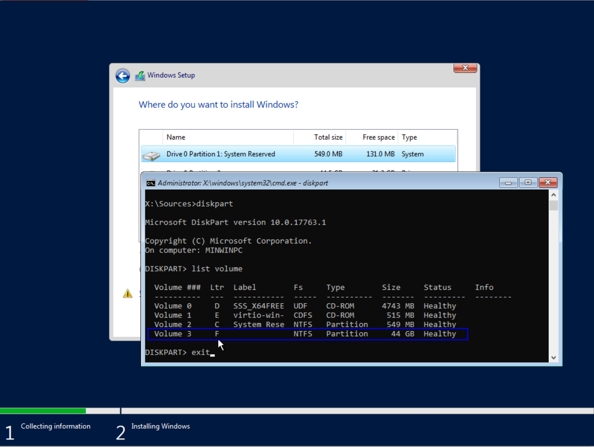
Task: Select Drive 0 Partition 1: System Reserved
Action: (298, 154)
